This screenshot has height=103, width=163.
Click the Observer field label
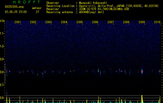click(x=53, y=3)
